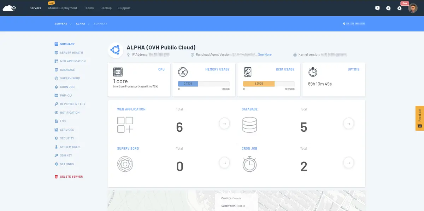Open server Settings in the sidebar
424x211 pixels.
[64, 164]
